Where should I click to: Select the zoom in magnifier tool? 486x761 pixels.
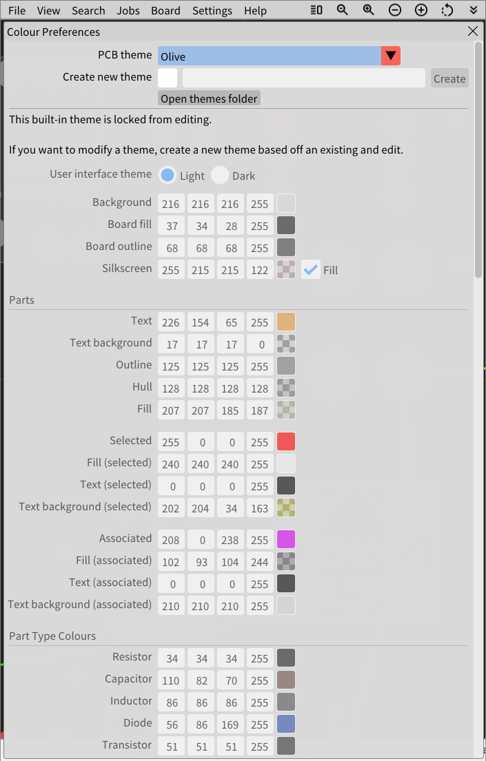click(368, 10)
